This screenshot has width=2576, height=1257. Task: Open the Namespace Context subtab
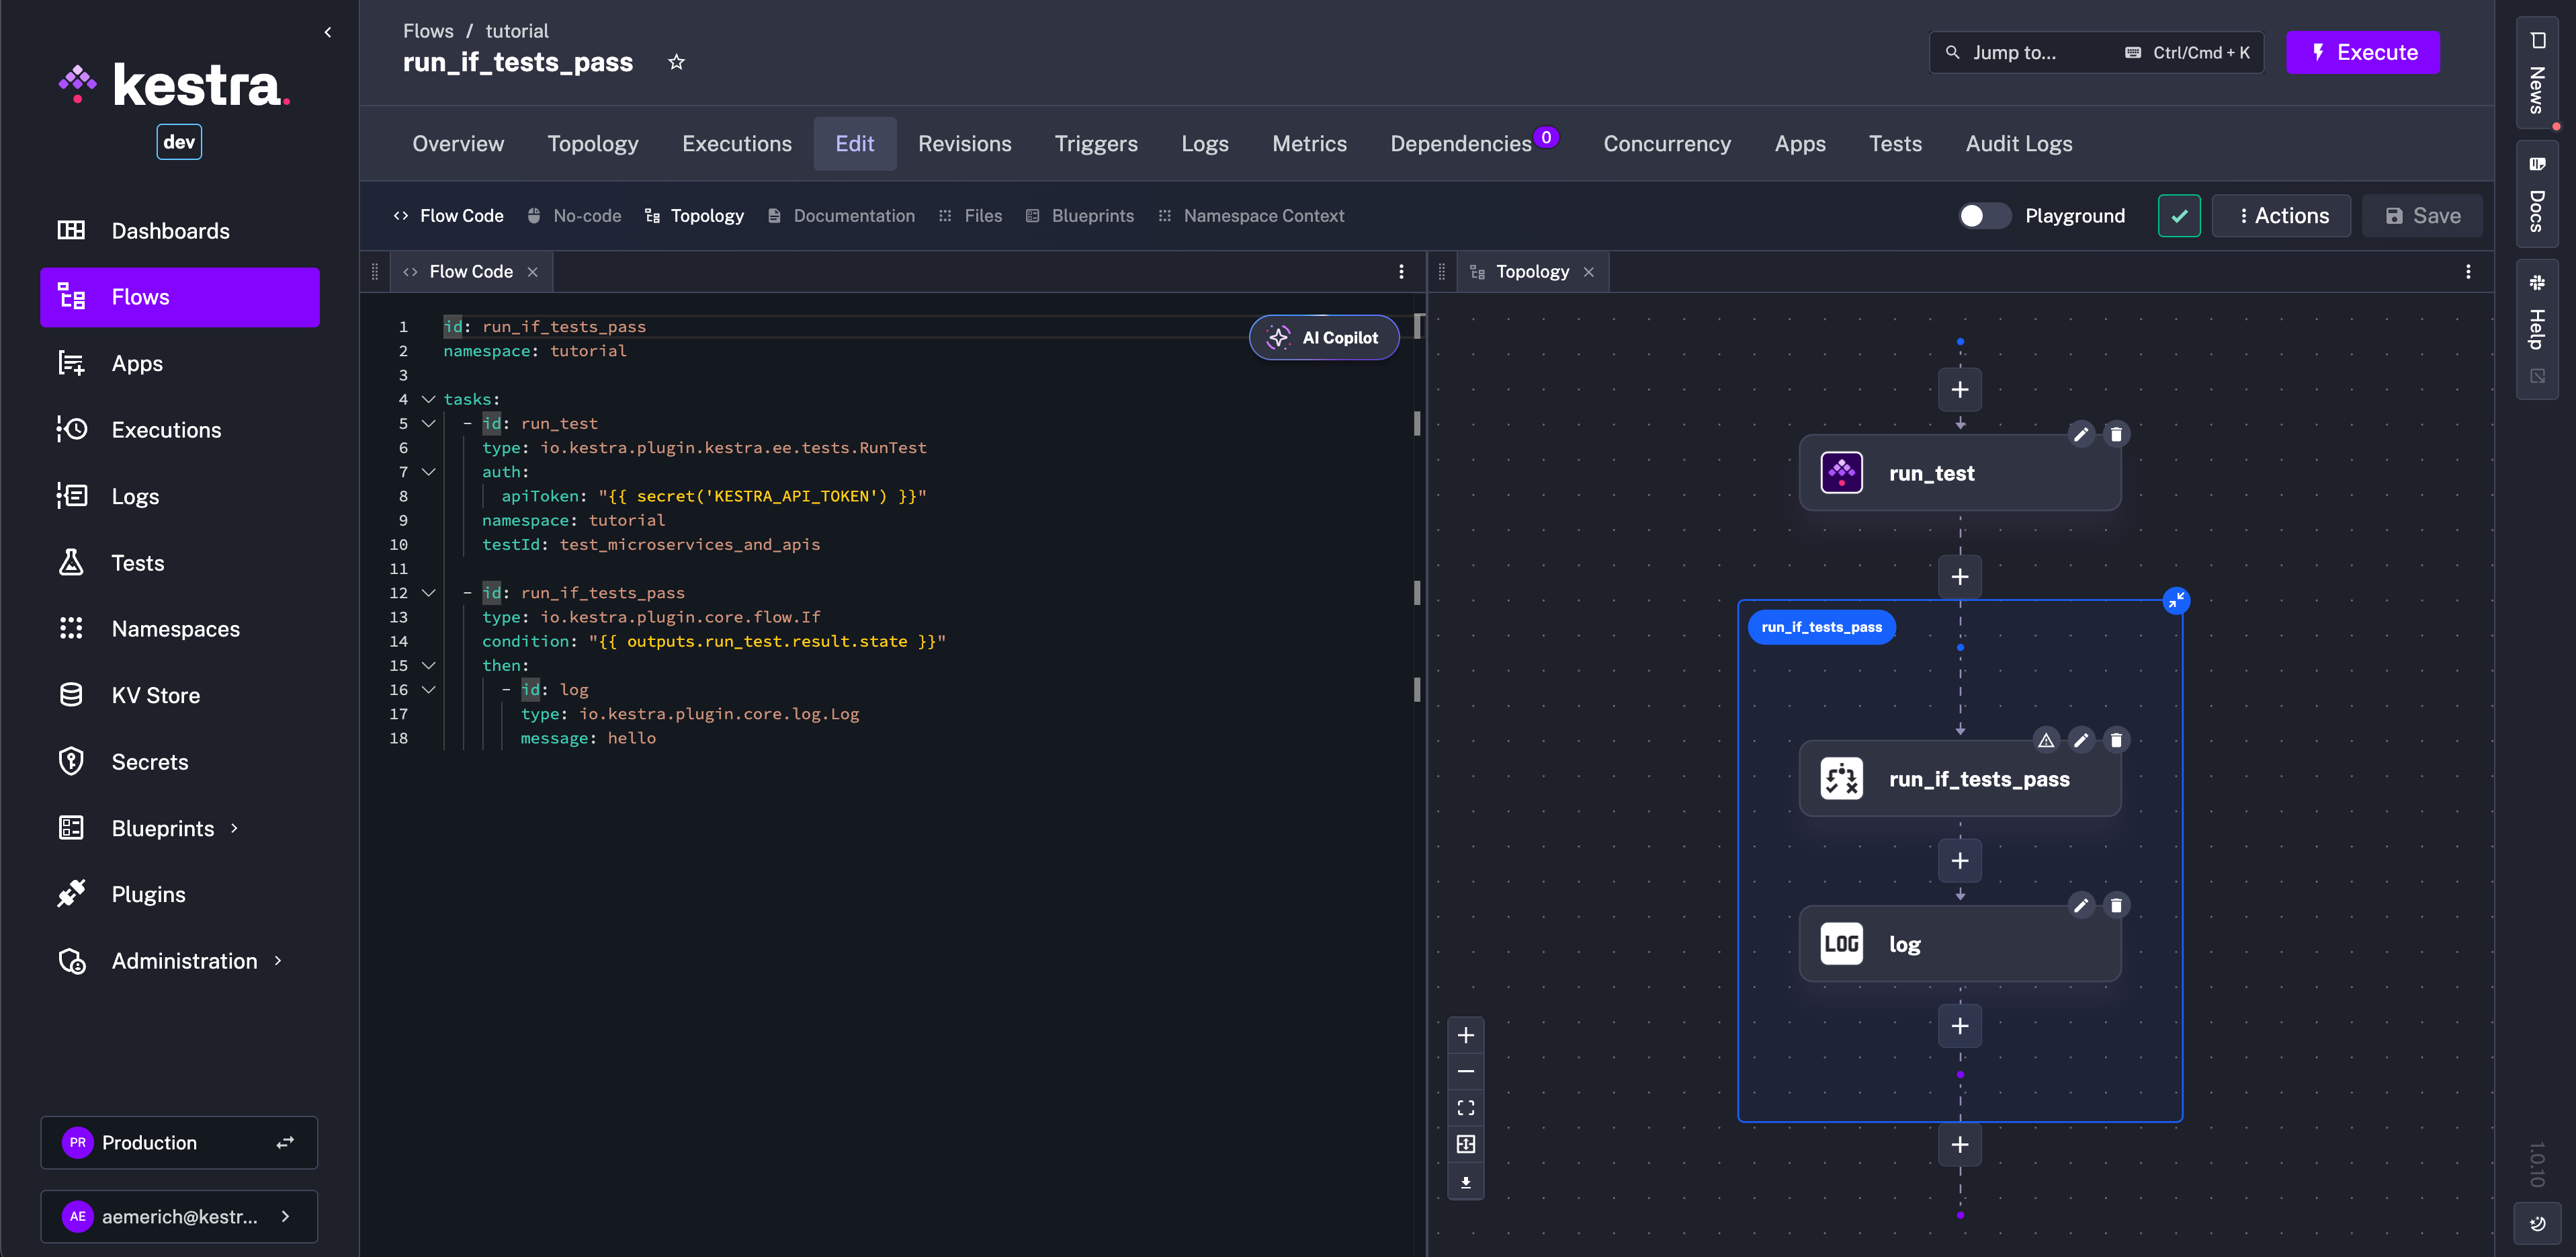click(x=1263, y=215)
